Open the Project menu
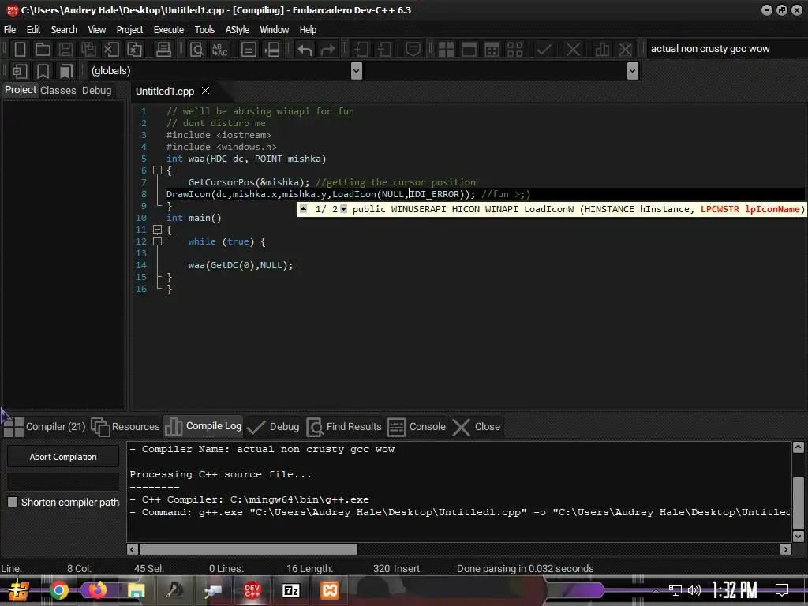Viewport: 808px width, 606px height. click(x=129, y=29)
